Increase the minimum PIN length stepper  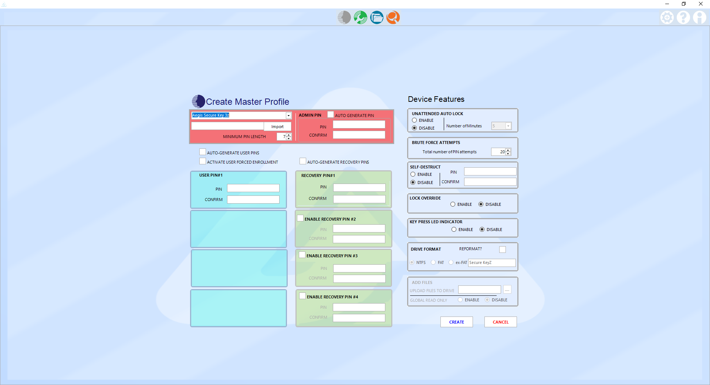pyautogui.click(x=289, y=135)
